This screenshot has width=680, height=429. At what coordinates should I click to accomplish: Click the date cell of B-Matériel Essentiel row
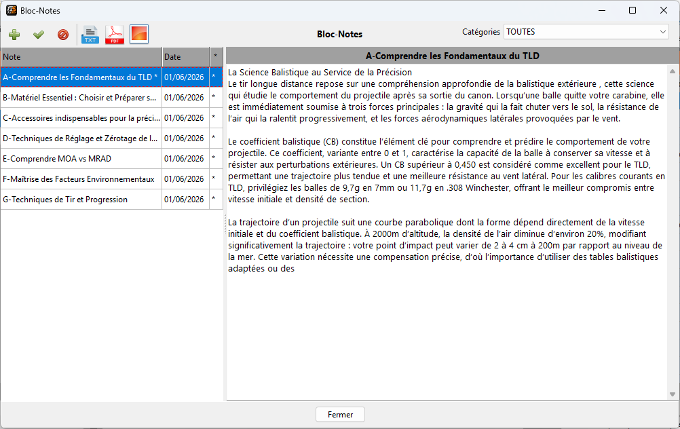[186, 98]
